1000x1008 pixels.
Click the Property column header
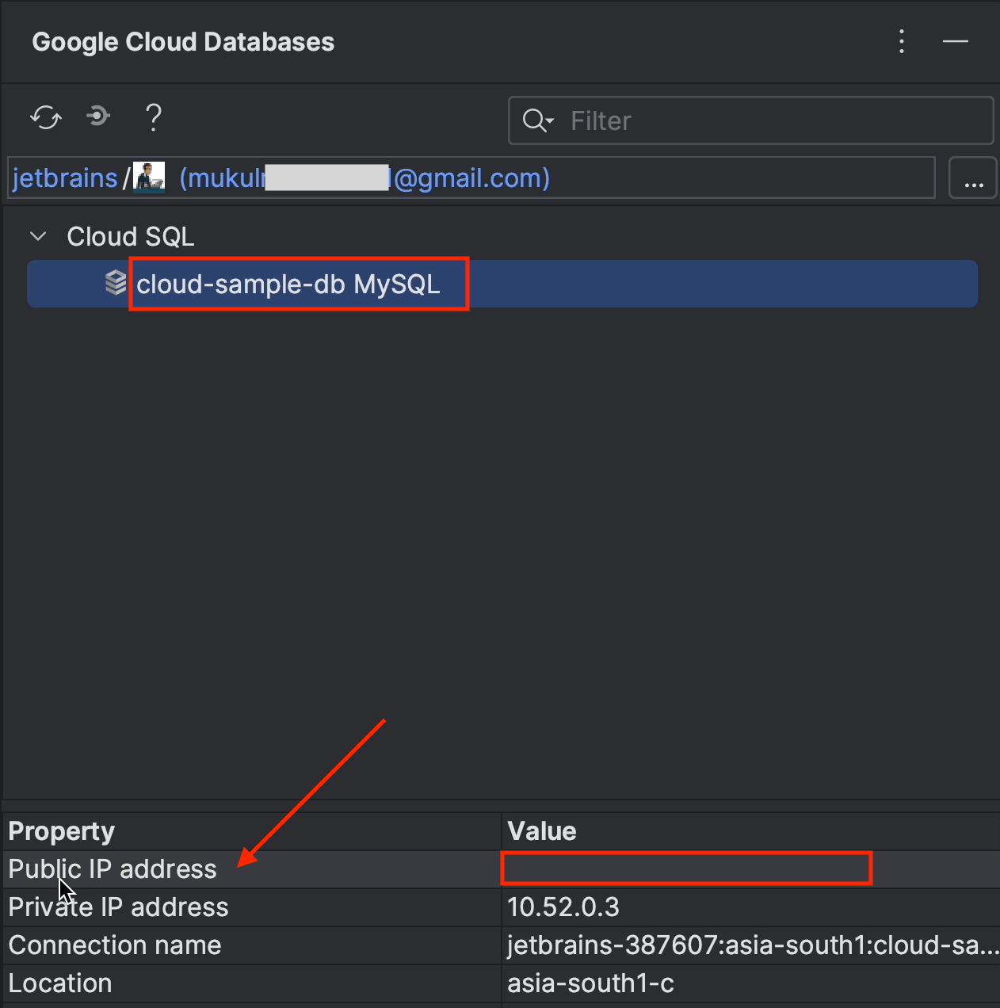tap(62, 831)
